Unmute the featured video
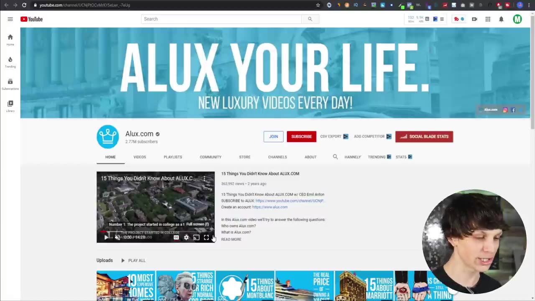This screenshot has height=301, width=535. point(117,237)
